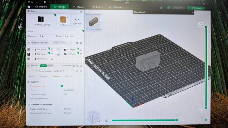Expand the Slicing Result panel chevron

click(x=193, y=13)
